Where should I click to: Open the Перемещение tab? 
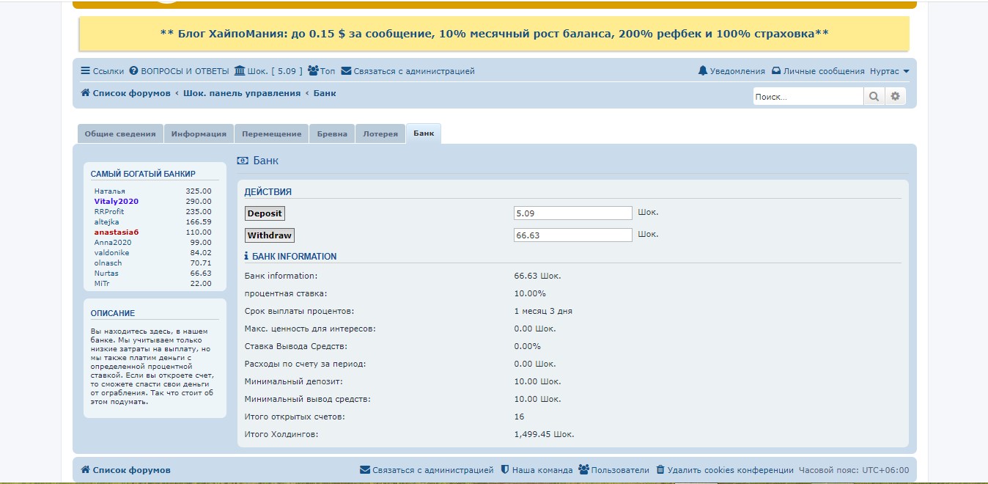coord(271,134)
